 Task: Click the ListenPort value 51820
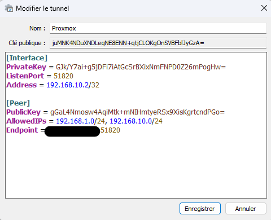63,76
